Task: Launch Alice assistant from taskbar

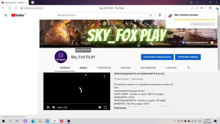Action: (x=25, y=121)
